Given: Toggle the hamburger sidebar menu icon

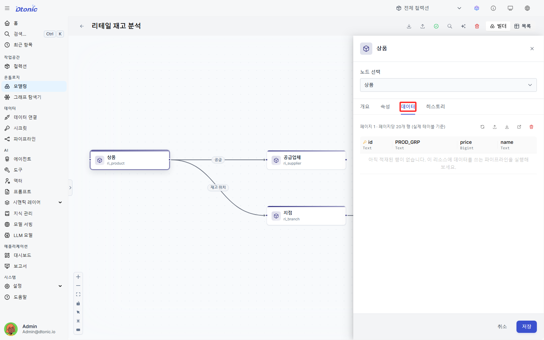Looking at the screenshot, I should (x=7, y=8).
